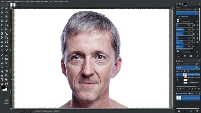The width and height of the screenshot is (201, 113).
Task: Show the bottom man-2998952 layer
Action: pyautogui.click(x=177, y=83)
